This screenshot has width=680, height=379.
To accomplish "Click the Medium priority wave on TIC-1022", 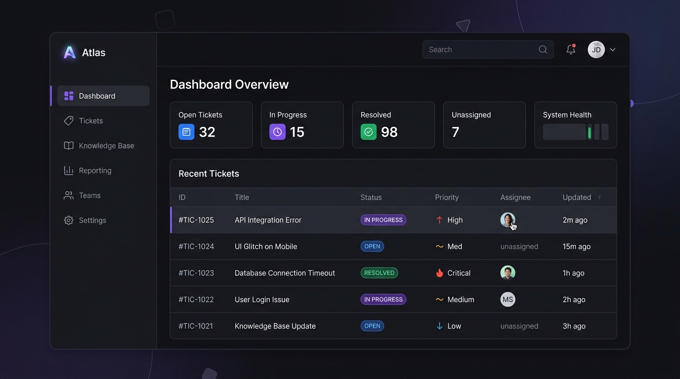I will [x=439, y=300].
